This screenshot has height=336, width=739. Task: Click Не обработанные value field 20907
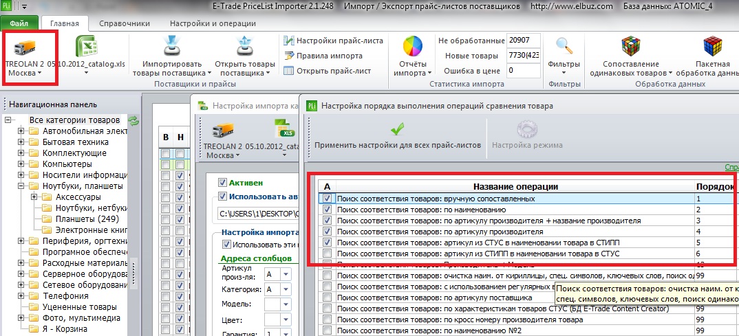point(523,41)
